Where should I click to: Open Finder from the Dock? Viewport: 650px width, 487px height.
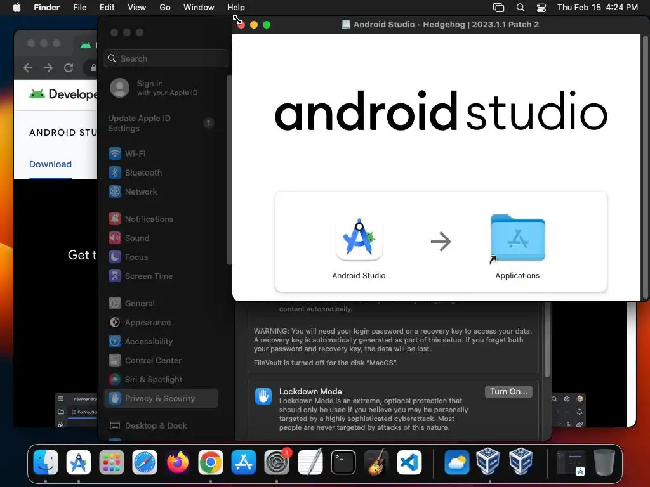point(46,462)
